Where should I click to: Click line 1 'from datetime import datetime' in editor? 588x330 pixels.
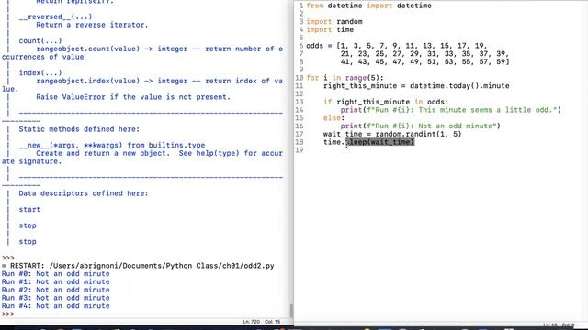[368, 6]
